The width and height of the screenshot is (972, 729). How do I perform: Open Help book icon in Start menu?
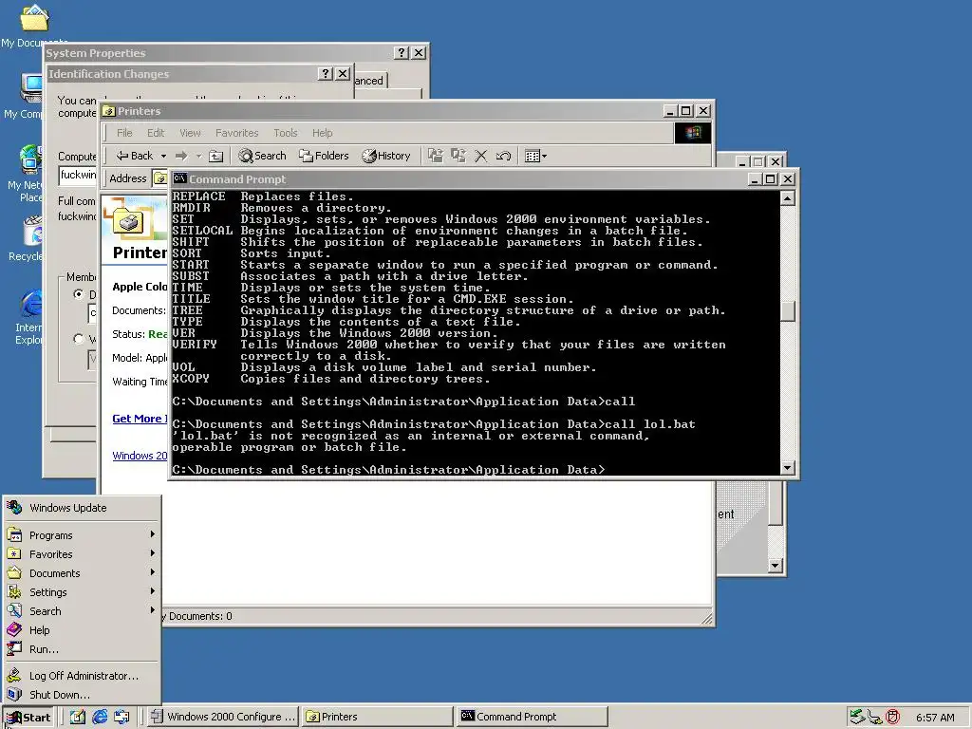point(15,630)
